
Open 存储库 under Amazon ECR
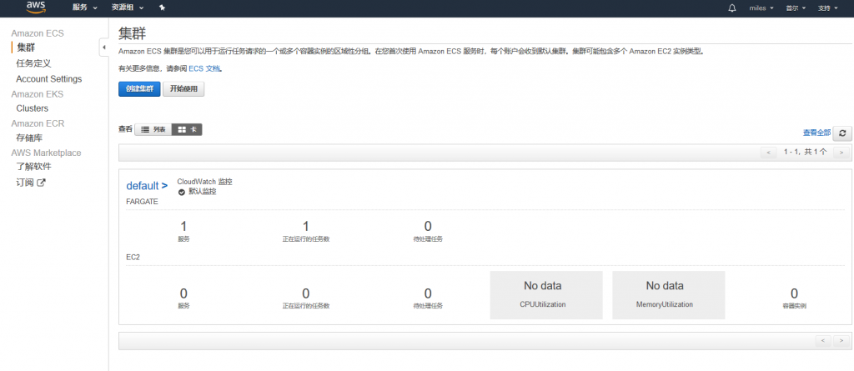coord(29,138)
